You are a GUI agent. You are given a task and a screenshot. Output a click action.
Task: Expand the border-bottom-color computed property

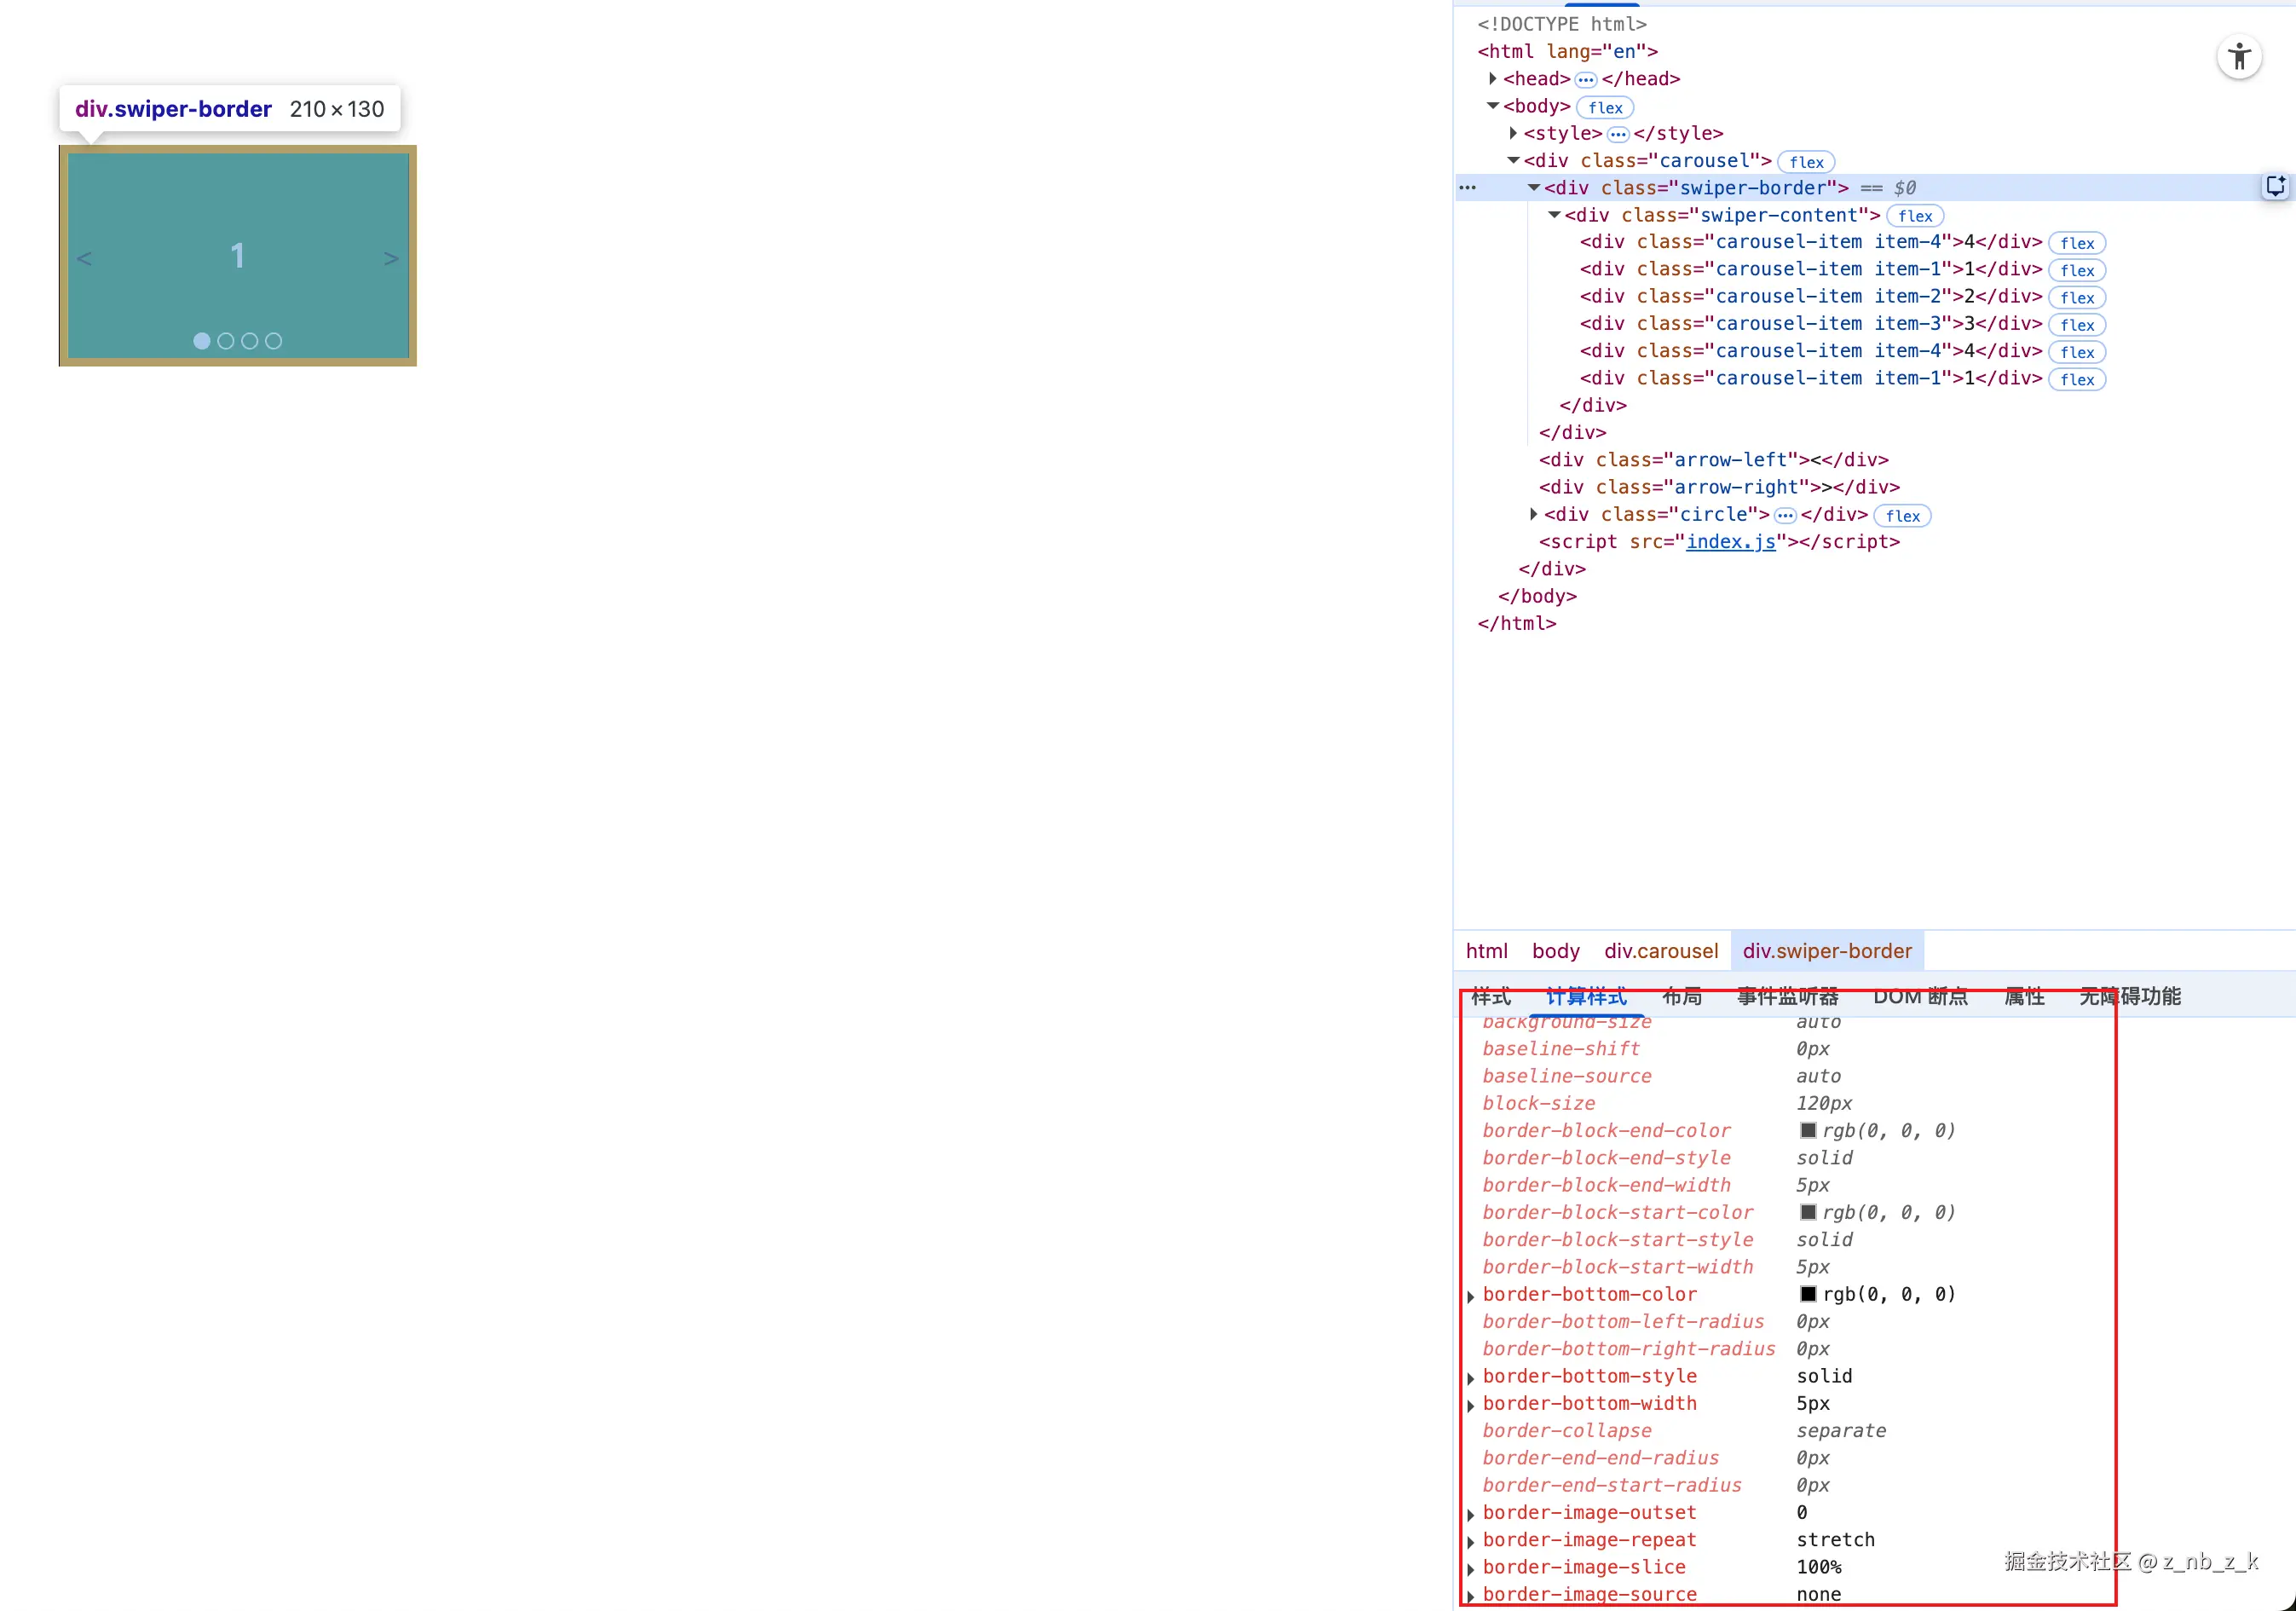pyautogui.click(x=1470, y=1296)
